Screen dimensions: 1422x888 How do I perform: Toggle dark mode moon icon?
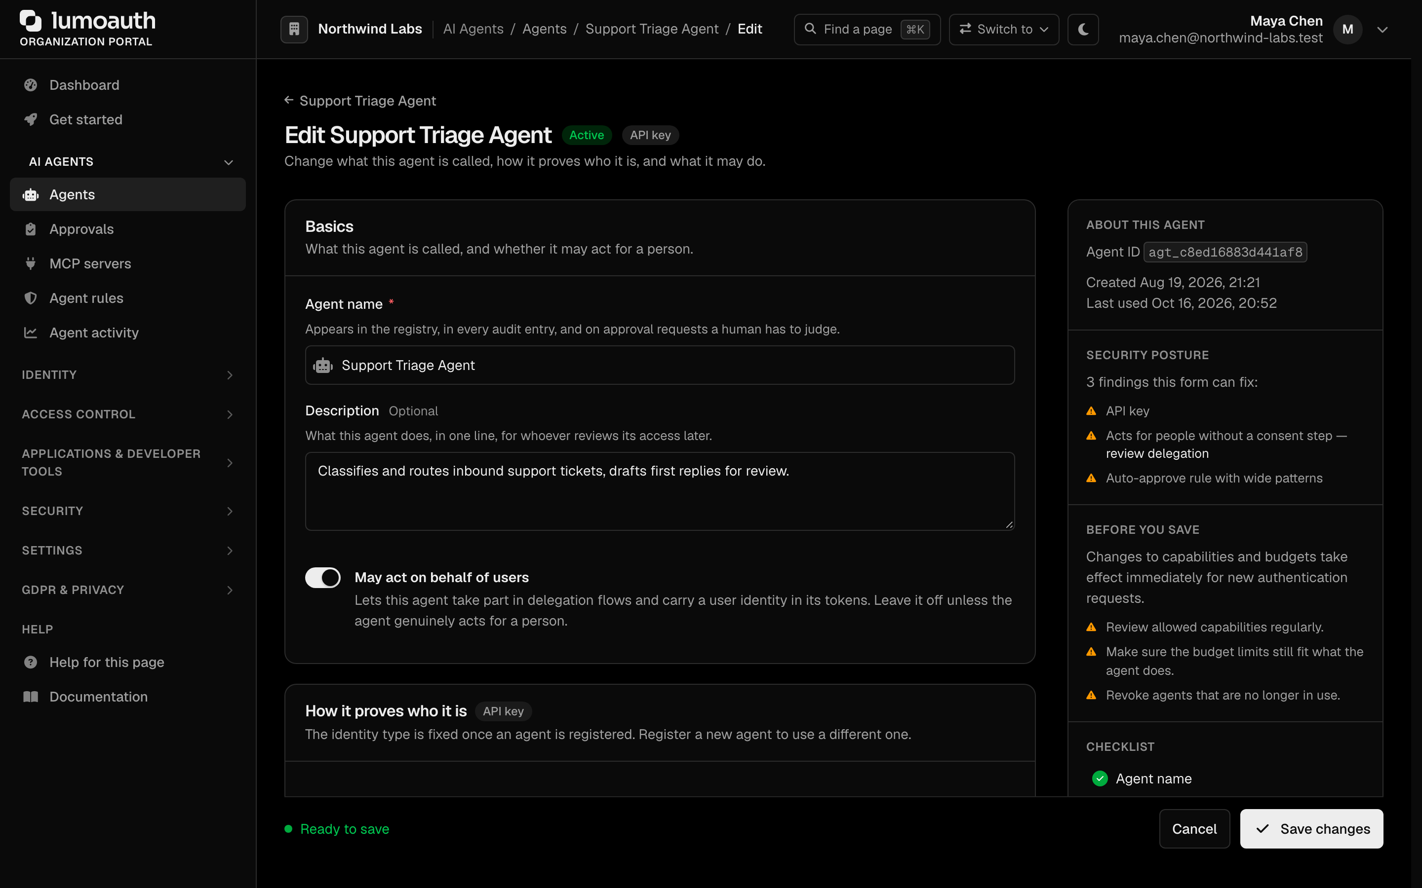1083,29
